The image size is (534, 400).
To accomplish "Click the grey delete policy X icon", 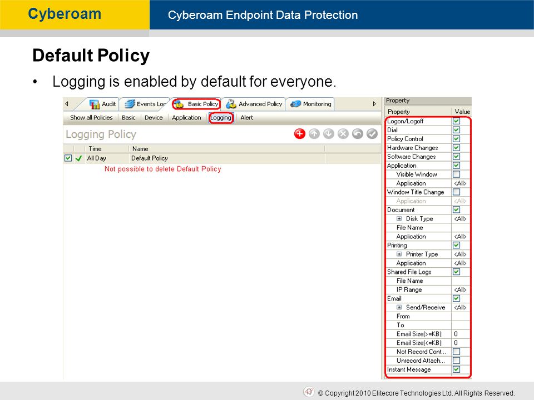I will point(343,134).
